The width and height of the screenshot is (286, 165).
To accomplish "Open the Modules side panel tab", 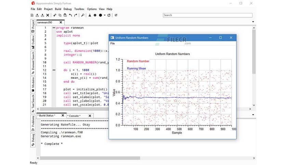I will point(33,84).
